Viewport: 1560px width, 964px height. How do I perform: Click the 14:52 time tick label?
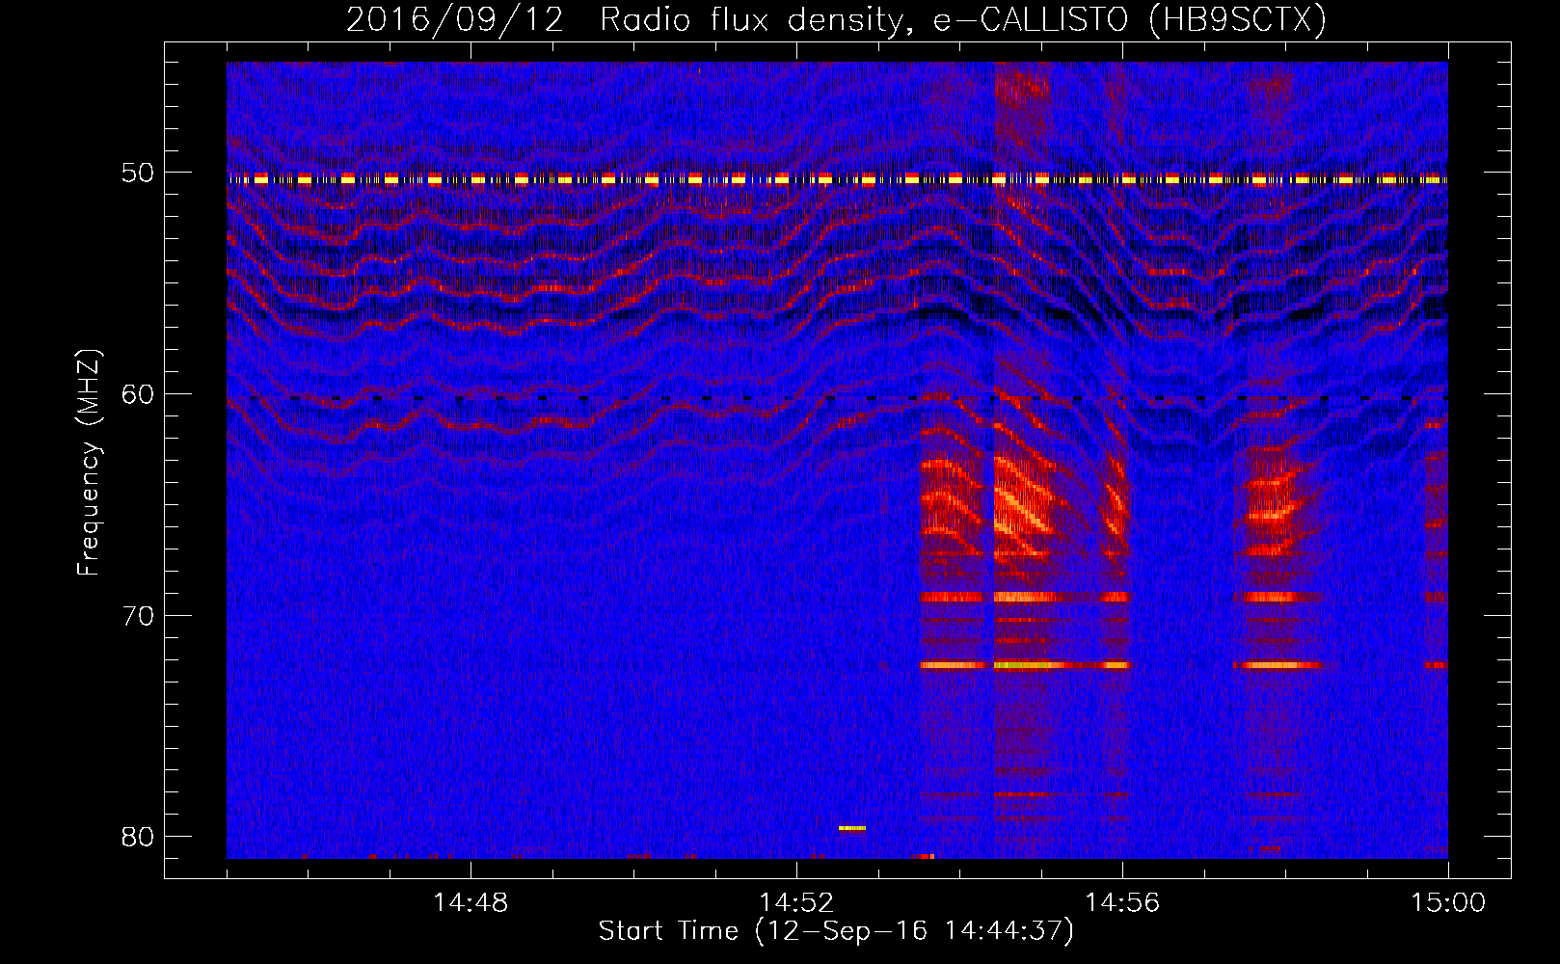(796, 903)
